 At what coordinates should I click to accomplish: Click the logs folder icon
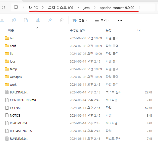[7, 61]
